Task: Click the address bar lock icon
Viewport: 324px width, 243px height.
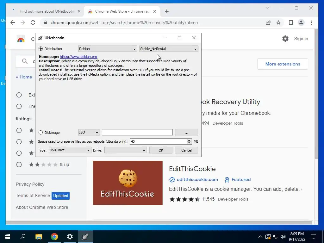Action: click(46, 22)
